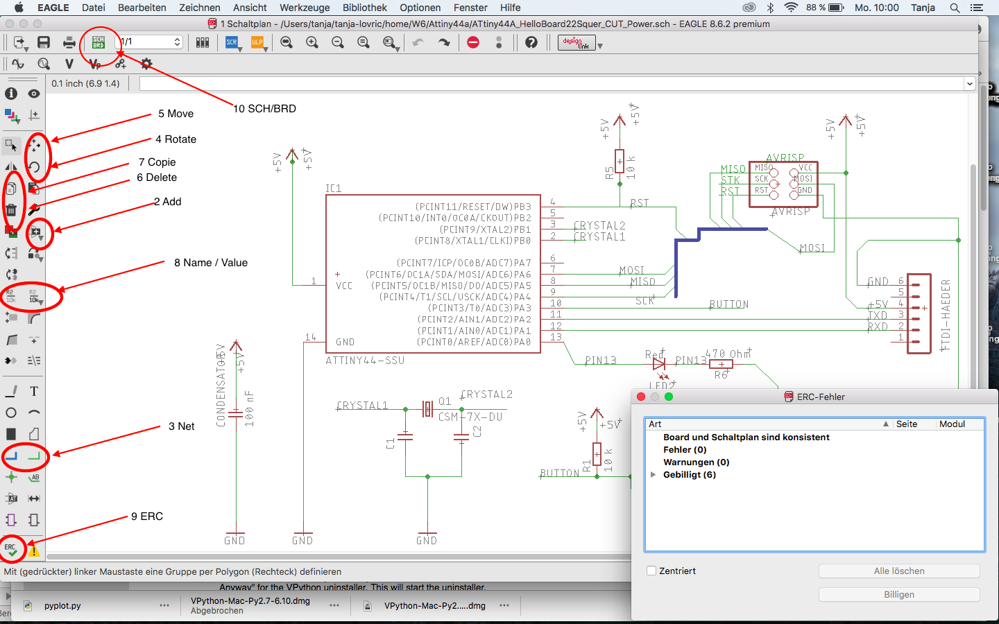Open options for pyplot.py download
This screenshot has height=624, width=999.
(164, 605)
